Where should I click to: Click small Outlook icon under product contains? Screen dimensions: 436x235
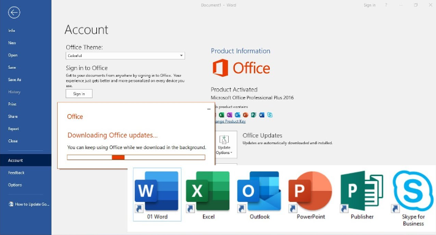[237, 115]
